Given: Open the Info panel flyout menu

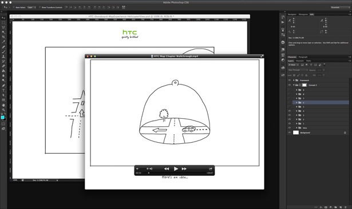Looking at the screenshot, I should coord(350,14).
